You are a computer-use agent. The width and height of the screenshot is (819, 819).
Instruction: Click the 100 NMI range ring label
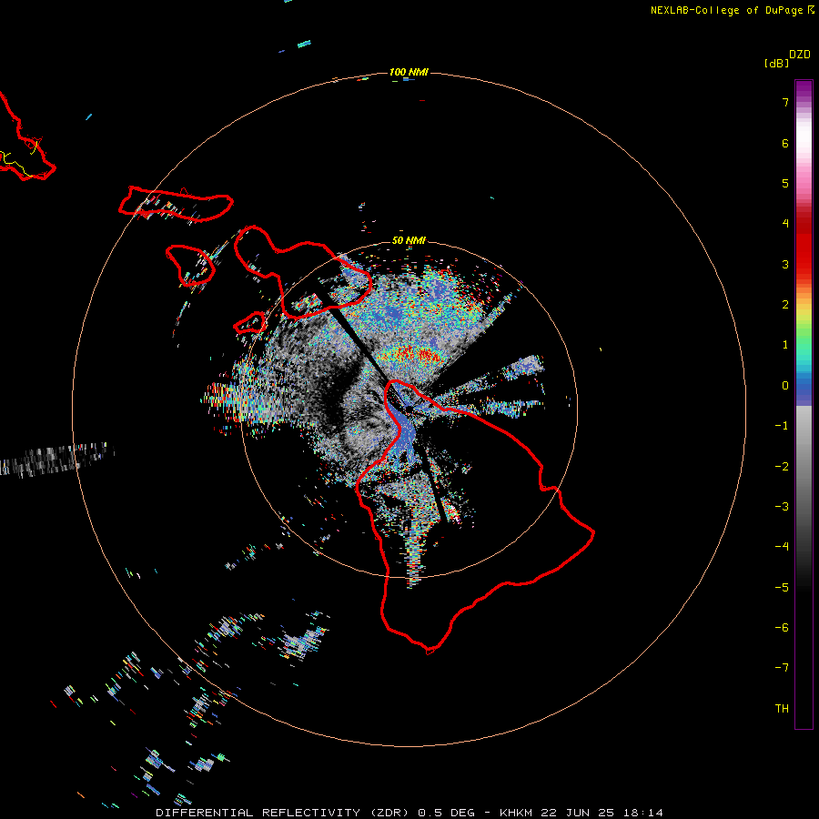(409, 72)
